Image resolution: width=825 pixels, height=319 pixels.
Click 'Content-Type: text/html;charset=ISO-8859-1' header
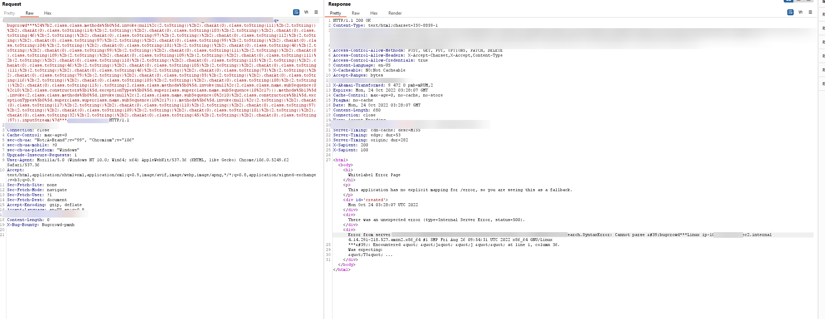(386, 26)
